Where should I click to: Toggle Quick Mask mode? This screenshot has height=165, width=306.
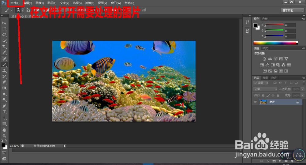click(4, 153)
